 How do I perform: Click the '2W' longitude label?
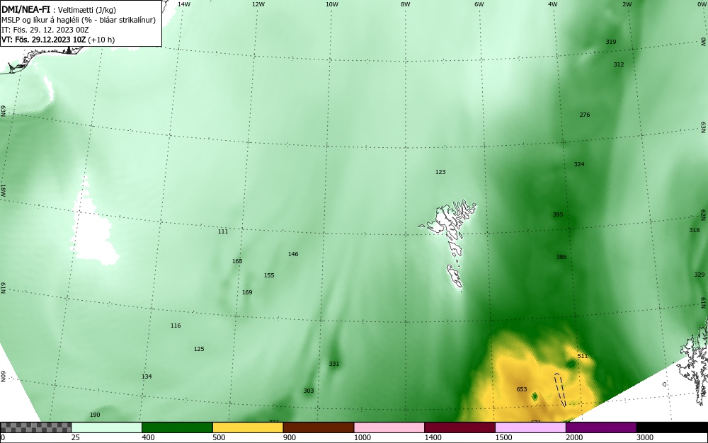point(627,4)
